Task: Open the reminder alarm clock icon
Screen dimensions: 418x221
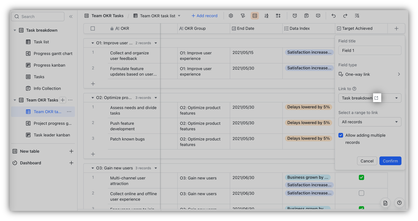Action: 295,16
